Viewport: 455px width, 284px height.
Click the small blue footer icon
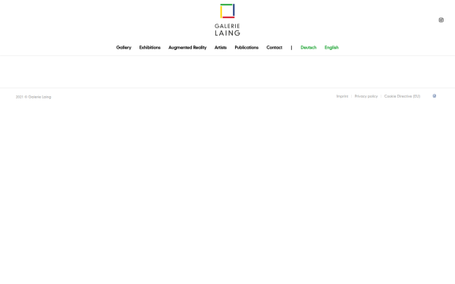pos(435,96)
